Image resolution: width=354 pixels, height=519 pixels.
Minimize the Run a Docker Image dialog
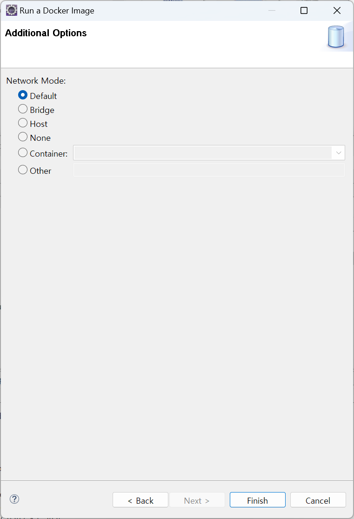[x=272, y=11]
